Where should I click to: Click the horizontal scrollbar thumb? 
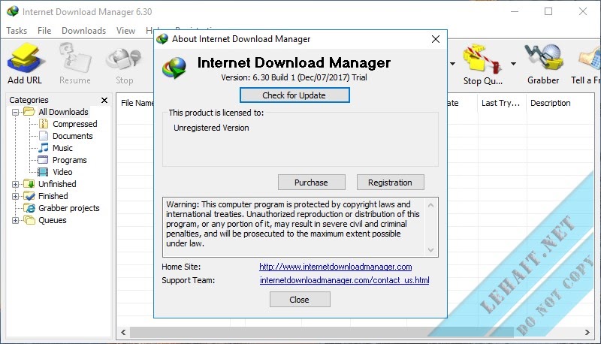322,332
